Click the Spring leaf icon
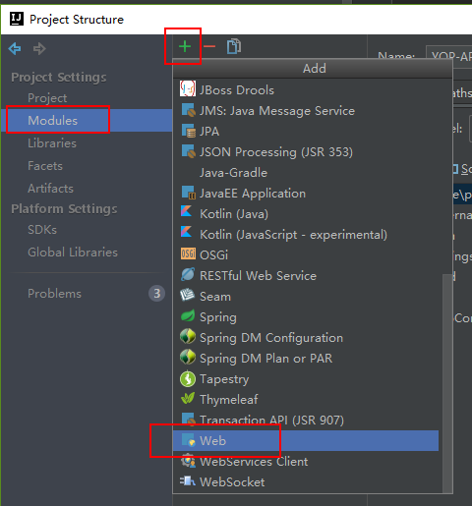472x506 pixels. point(188,316)
